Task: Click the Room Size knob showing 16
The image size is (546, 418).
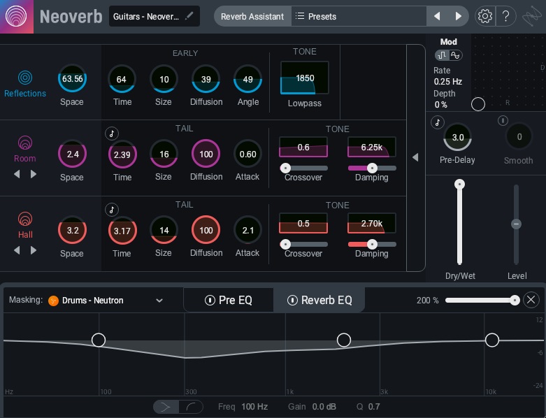Action: [x=164, y=154]
